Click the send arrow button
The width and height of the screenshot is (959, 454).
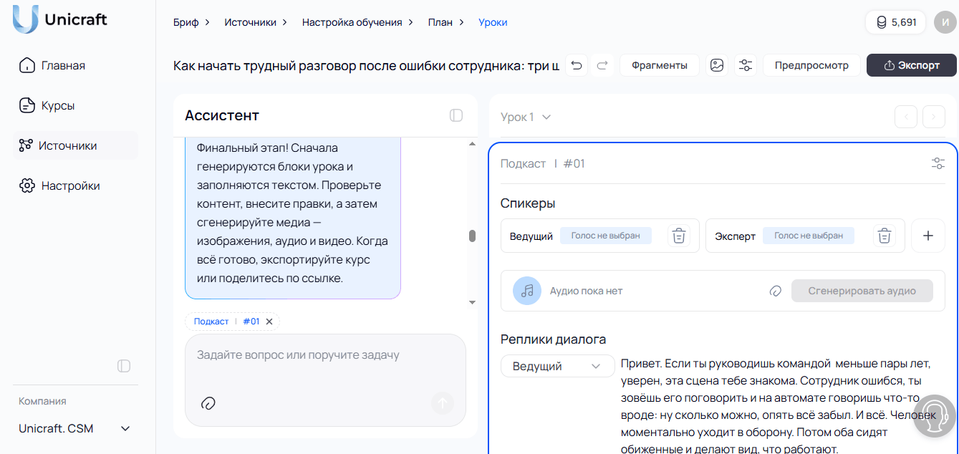coord(443,403)
